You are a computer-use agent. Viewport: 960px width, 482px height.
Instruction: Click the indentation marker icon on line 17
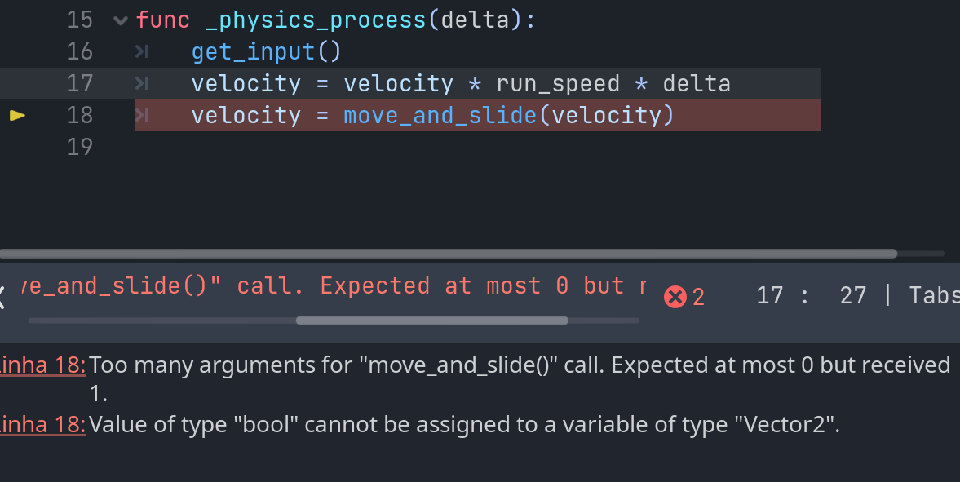click(144, 83)
